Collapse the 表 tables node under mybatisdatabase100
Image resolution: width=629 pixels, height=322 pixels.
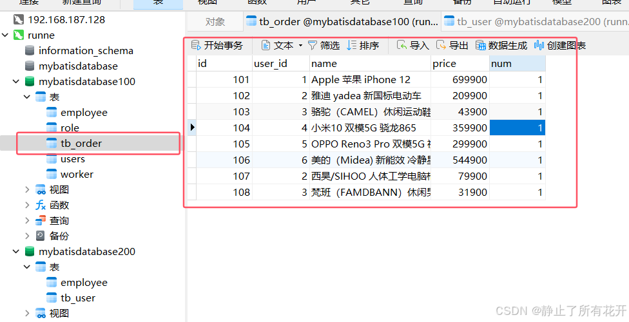point(27,97)
